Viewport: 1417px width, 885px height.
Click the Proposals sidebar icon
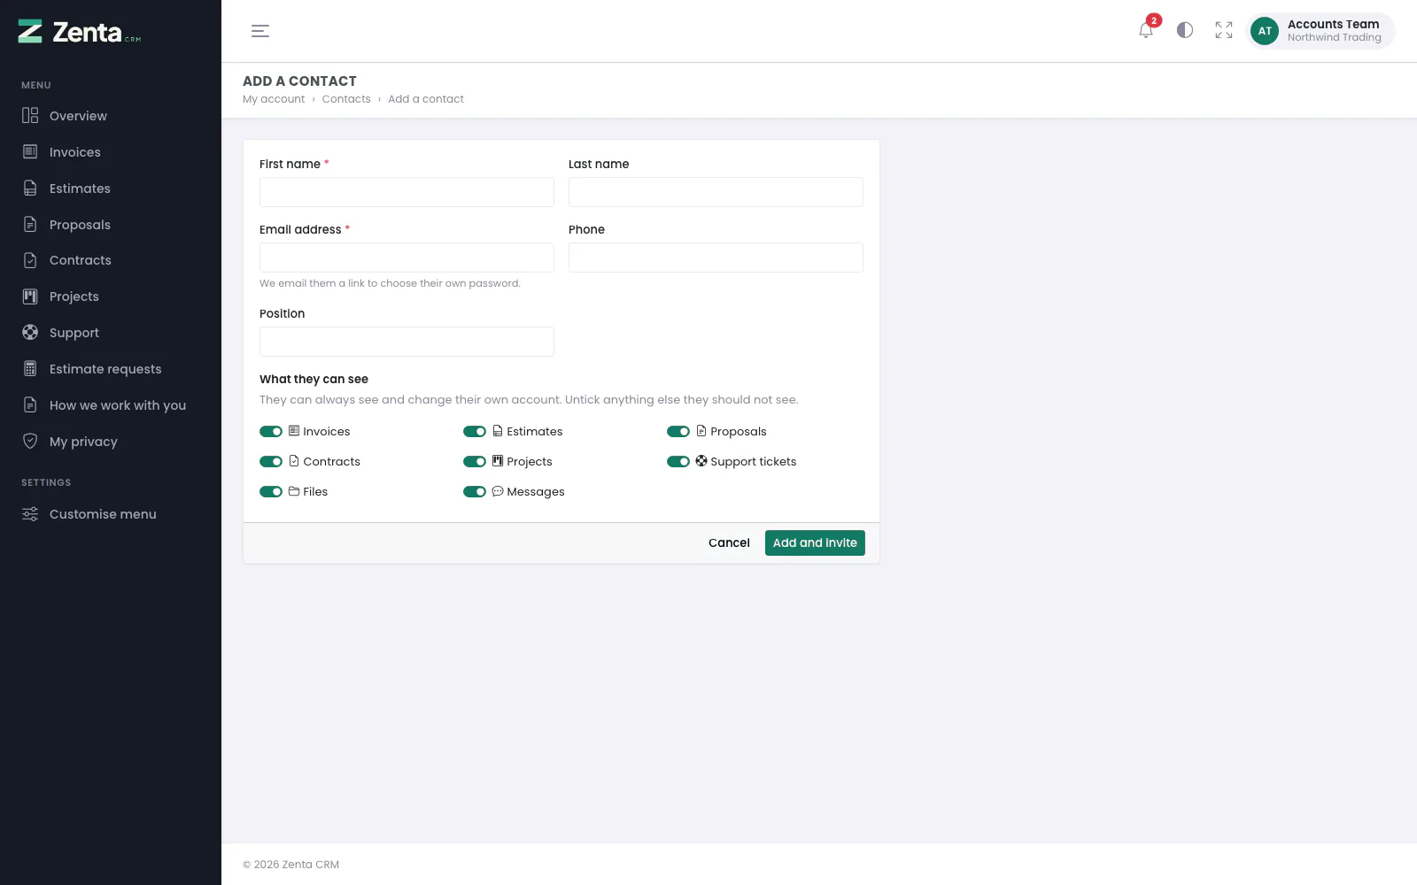(x=30, y=224)
